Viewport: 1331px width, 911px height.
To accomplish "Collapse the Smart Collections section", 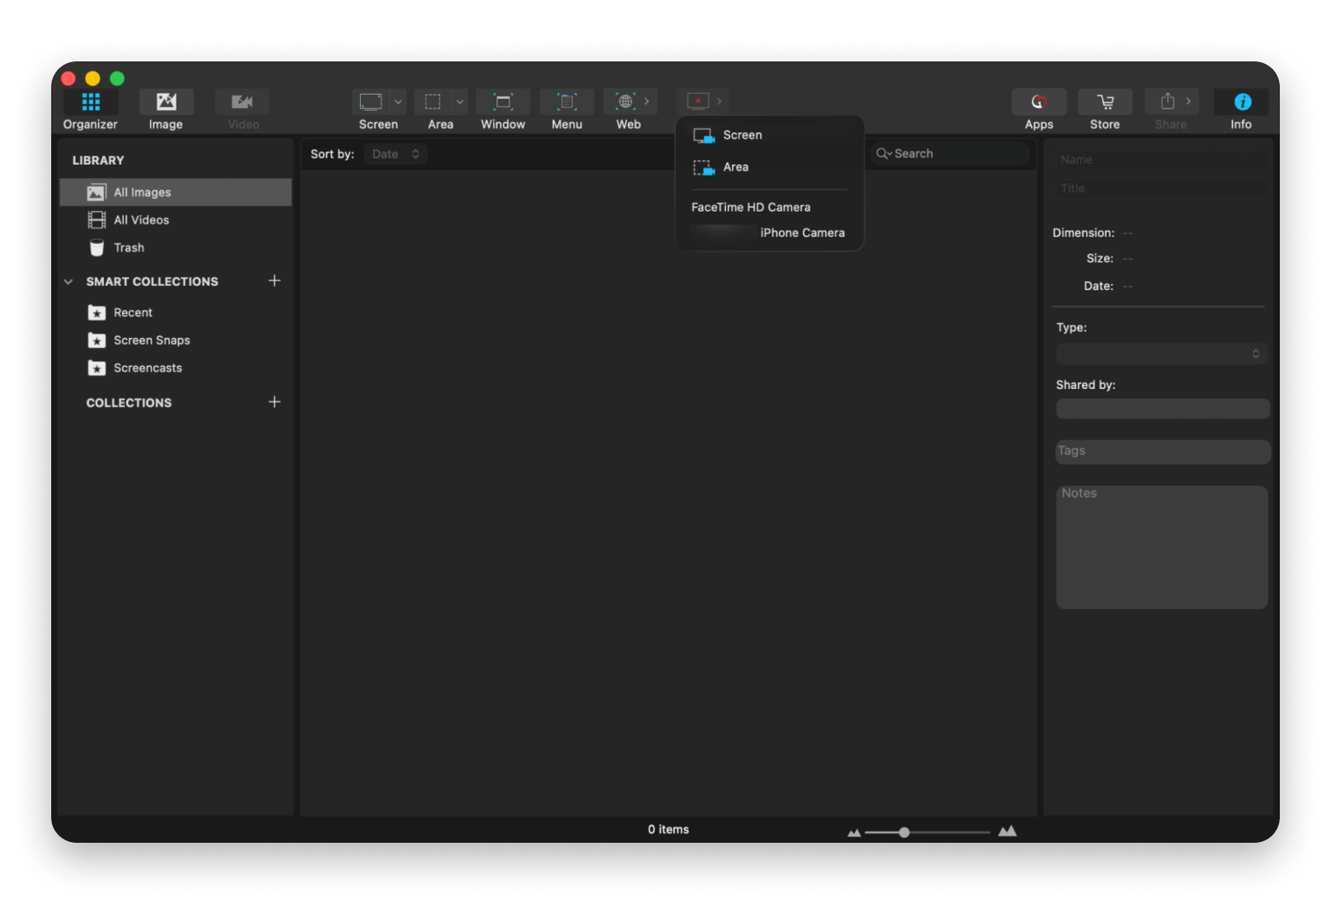I will pyautogui.click(x=68, y=281).
